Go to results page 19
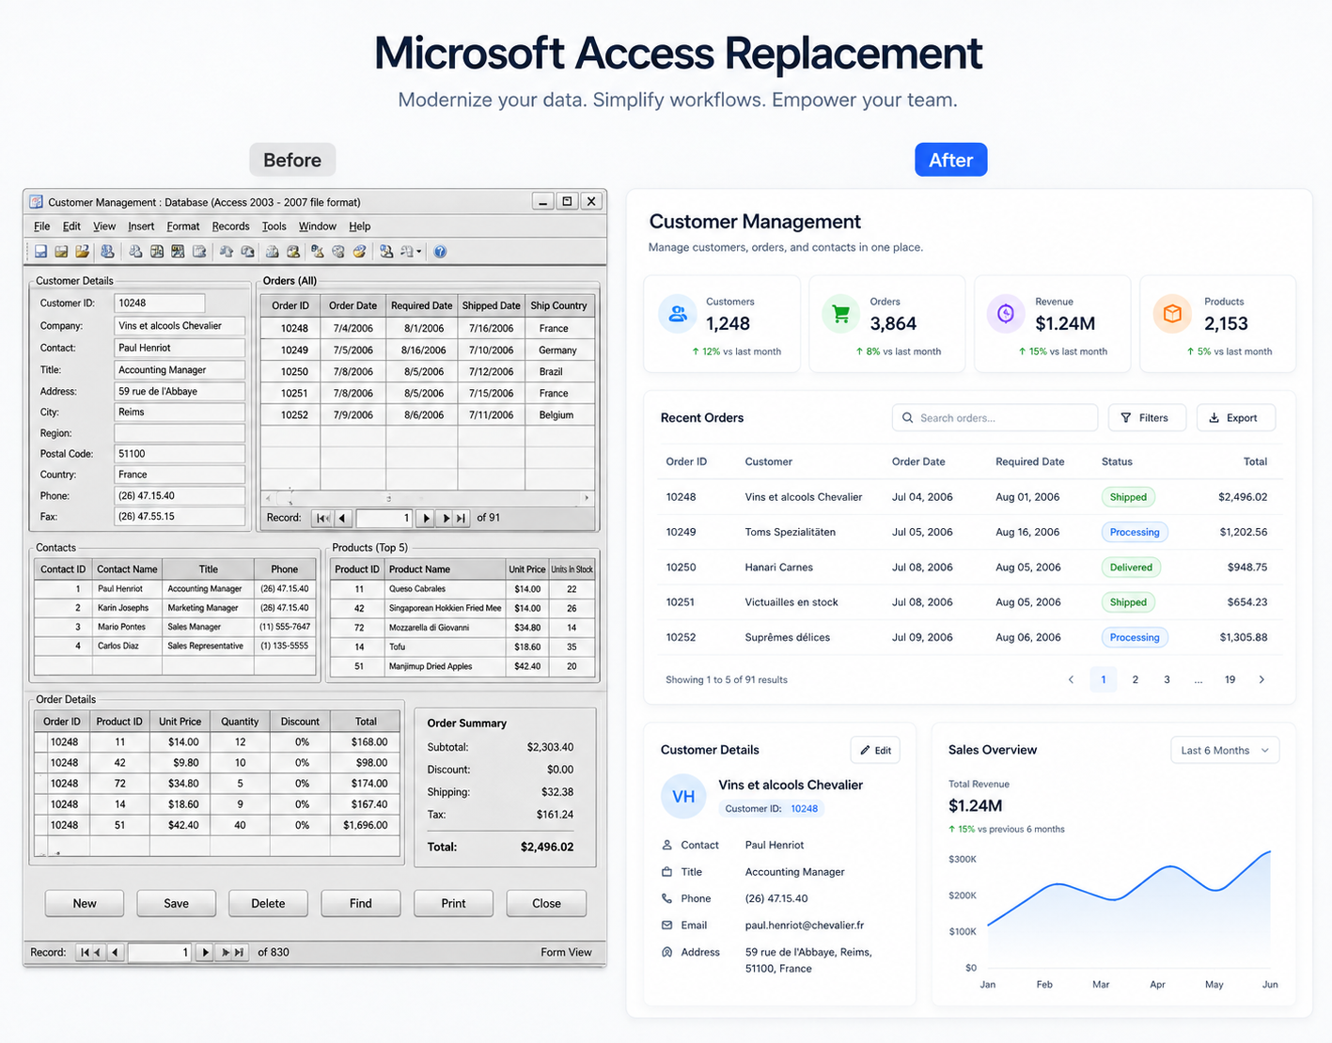 (x=1230, y=679)
